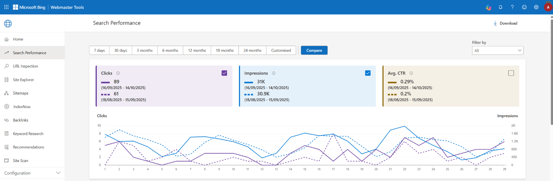
Task: Open the app launcher grid icon
Action: click(6, 7)
